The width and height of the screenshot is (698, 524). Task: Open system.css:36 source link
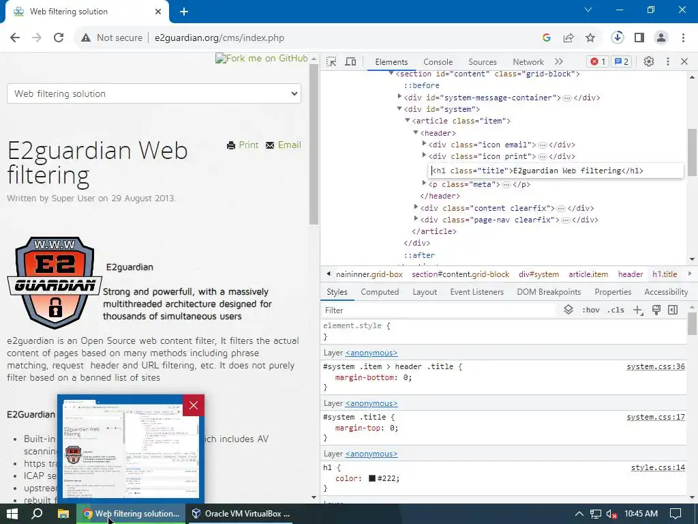pyautogui.click(x=656, y=366)
